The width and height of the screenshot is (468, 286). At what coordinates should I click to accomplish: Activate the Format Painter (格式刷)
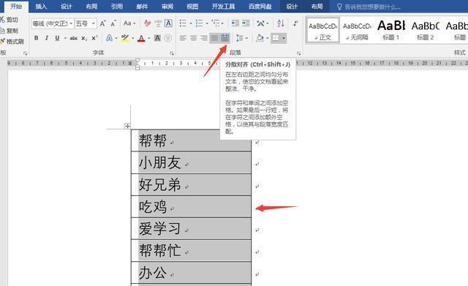12,41
